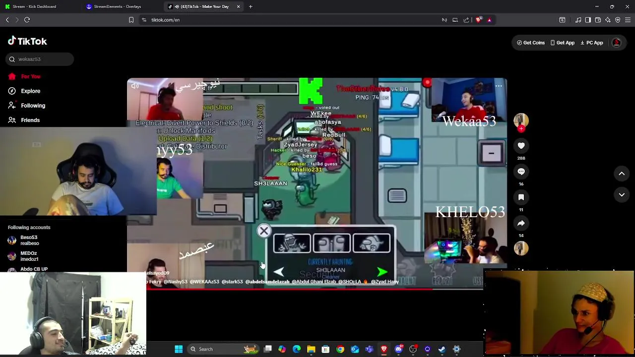This screenshot has height=357, width=635.
Task: Like the video with the heart icon
Action: tap(521, 146)
